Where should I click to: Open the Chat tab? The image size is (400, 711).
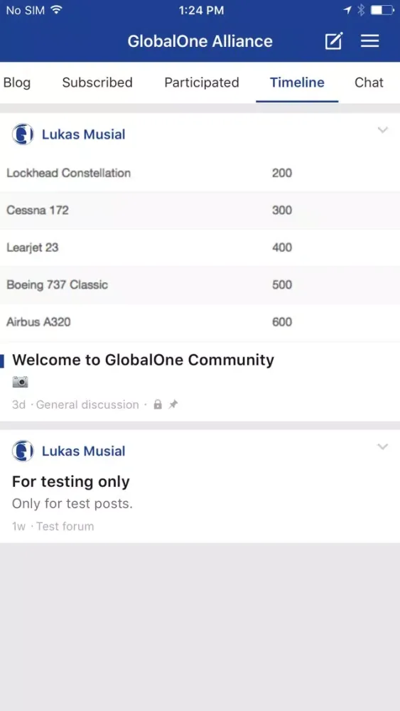click(x=369, y=82)
